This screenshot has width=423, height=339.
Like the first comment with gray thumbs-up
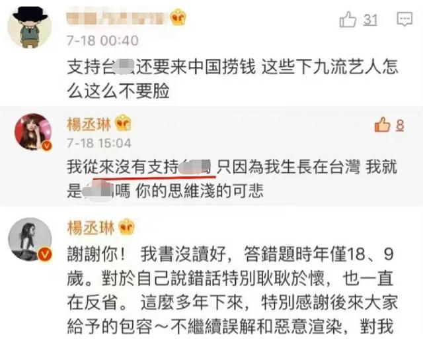(x=348, y=19)
